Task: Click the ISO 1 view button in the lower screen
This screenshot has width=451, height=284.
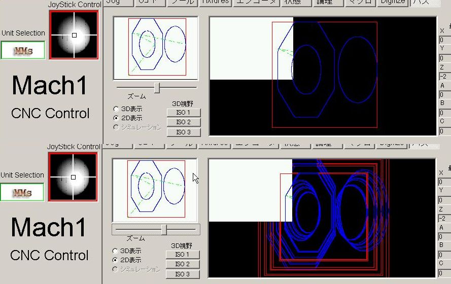Action: (183, 255)
